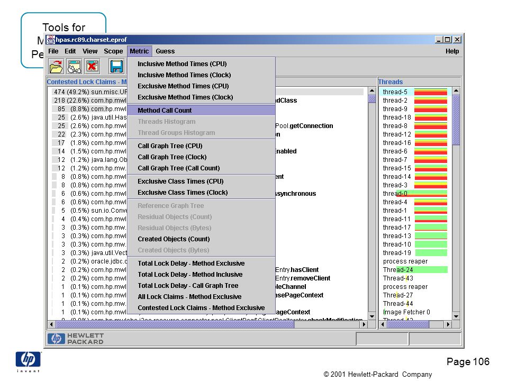Select the 474 (49.2%) sun.misc row
The width and height of the screenshot is (508, 381).
click(x=207, y=92)
